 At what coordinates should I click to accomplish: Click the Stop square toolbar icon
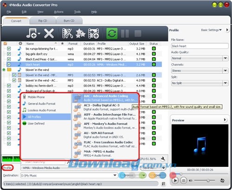(138, 33)
